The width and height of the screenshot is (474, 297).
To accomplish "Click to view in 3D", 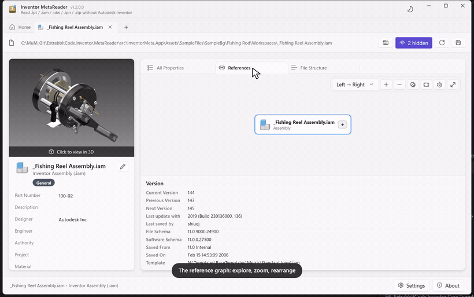I will 71,152.
